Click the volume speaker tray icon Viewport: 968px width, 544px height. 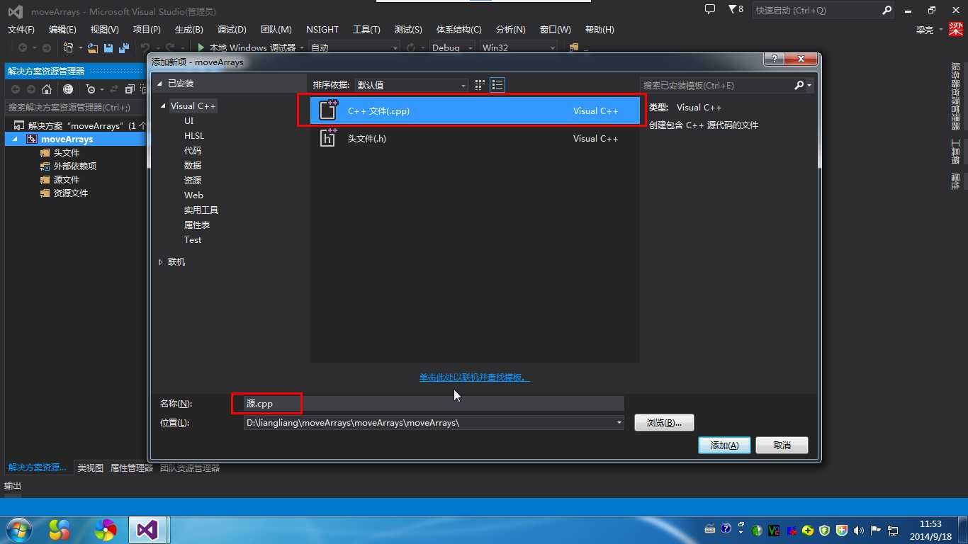860,530
